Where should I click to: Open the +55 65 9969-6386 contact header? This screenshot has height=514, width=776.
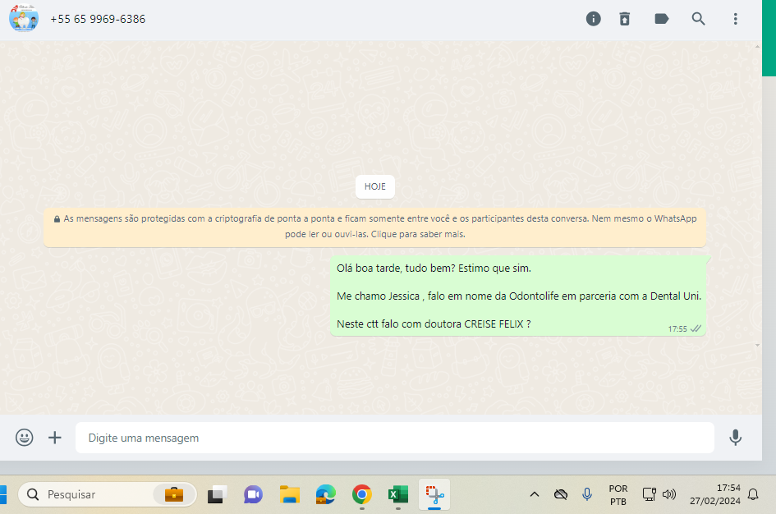[98, 19]
